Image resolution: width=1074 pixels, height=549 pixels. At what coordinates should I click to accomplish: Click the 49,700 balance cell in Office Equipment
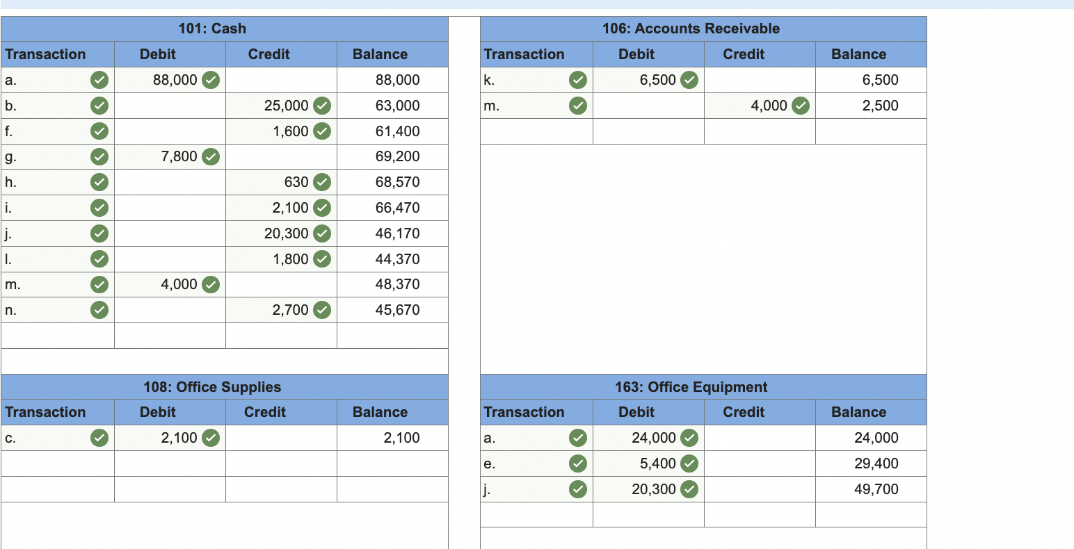870,489
